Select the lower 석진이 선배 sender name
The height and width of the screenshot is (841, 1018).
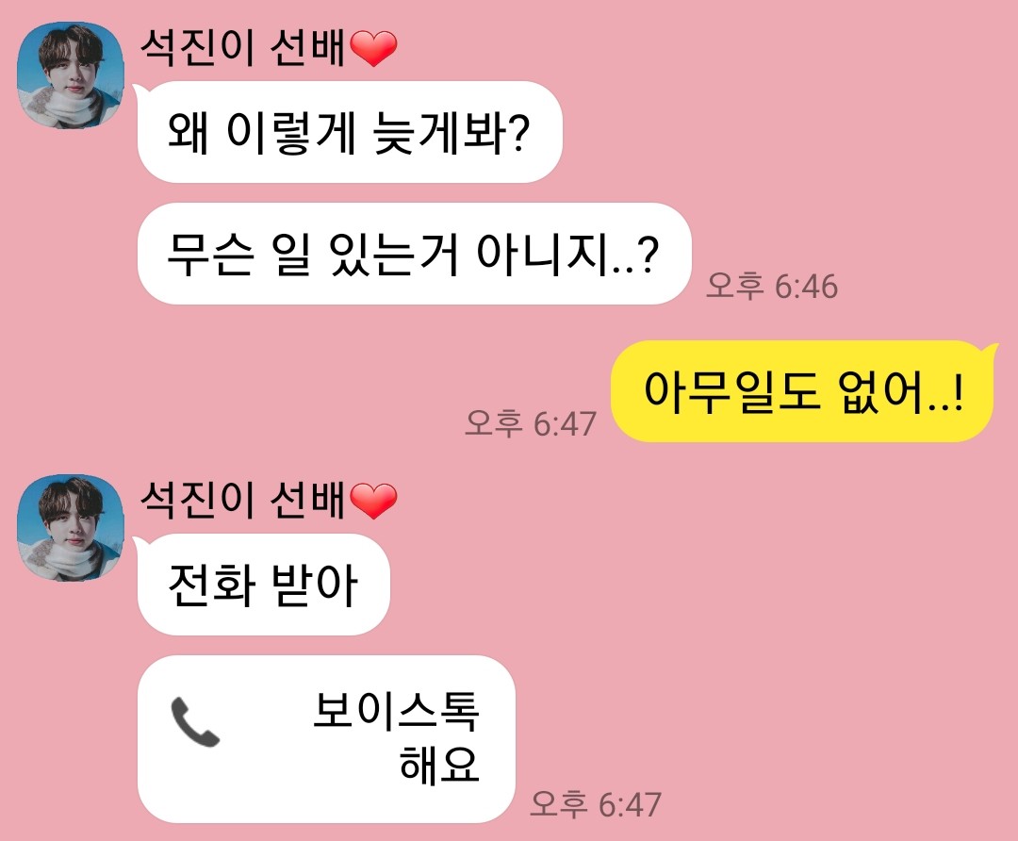[242, 501]
